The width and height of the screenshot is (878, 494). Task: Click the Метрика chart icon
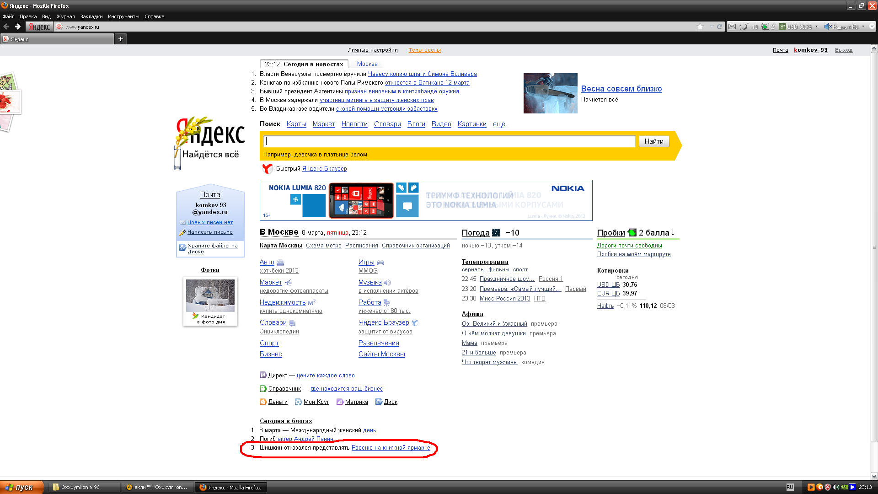pos(340,402)
